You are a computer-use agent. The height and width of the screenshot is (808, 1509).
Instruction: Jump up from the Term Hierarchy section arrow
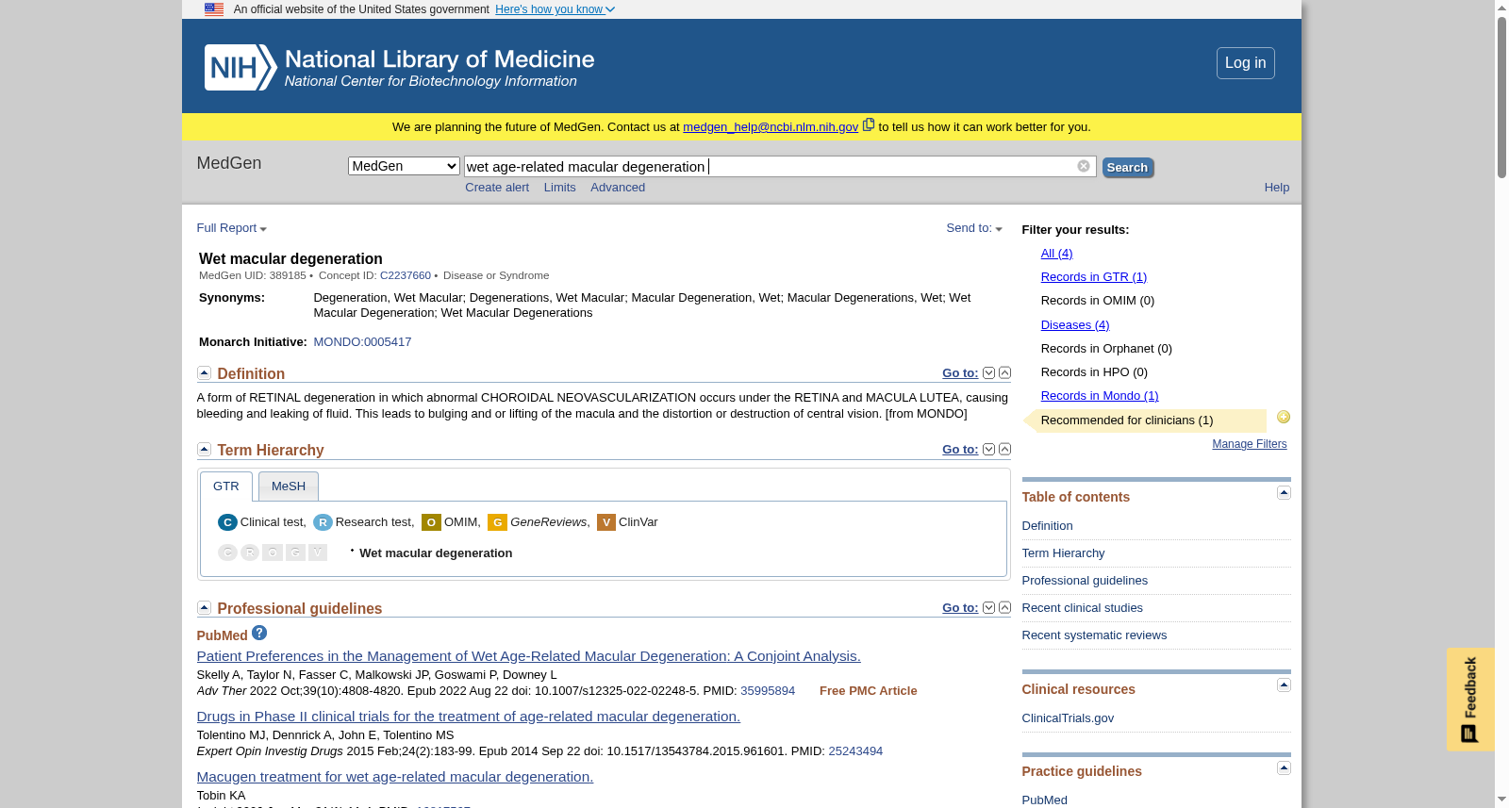click(x=1004, y=450)
